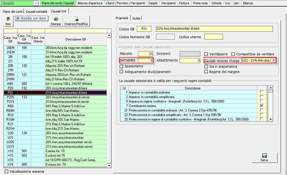Viewport: 287px width, 175px height.
Task: Click down arrow of regimi contabili scrollbar
Action: [270, 119]
